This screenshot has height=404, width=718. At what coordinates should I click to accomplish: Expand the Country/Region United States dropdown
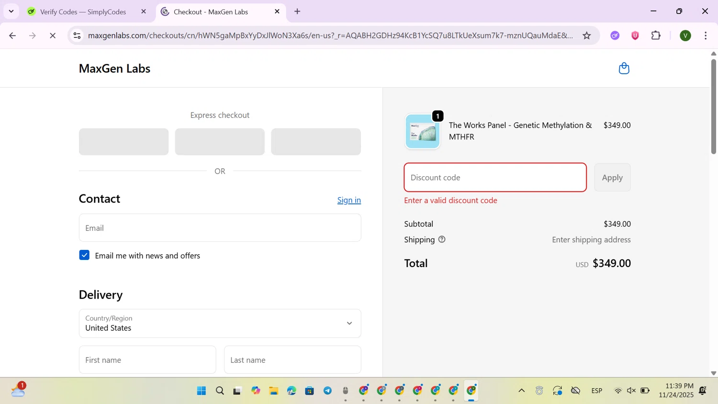[220, 323]
